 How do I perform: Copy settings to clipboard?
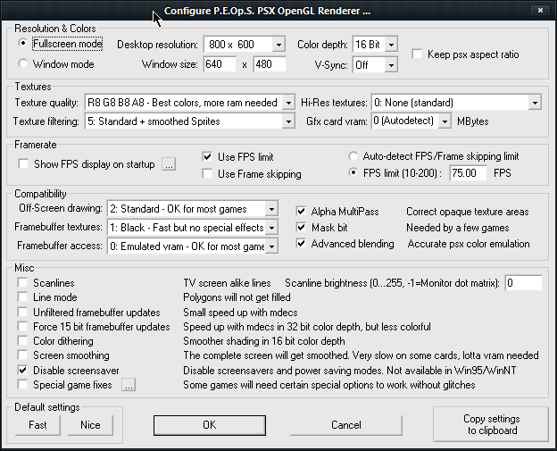(x=491, y=424)
